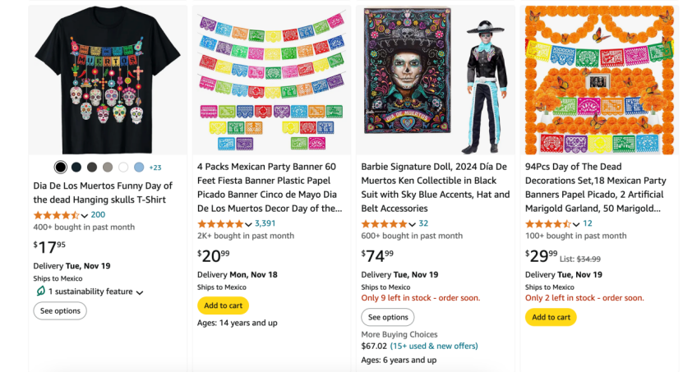Click the green sustainability leaf icon
This screenshot has width=683, height=372.
pyautogui.click(x=39, y=292)
